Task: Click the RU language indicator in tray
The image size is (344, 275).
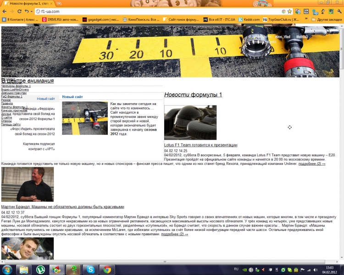Action: tap(236, 269)
